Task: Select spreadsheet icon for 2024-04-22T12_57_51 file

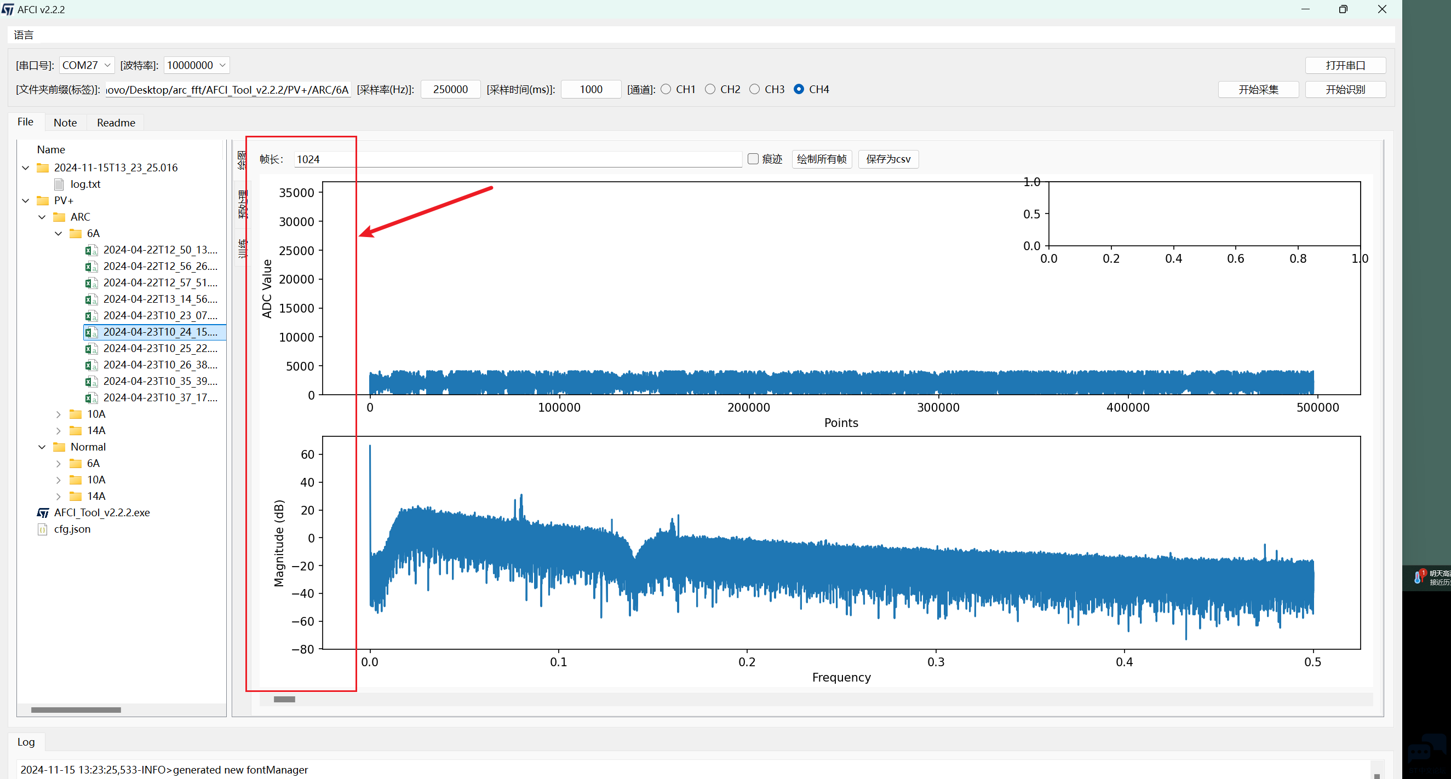Action: [x=91, y=282]
